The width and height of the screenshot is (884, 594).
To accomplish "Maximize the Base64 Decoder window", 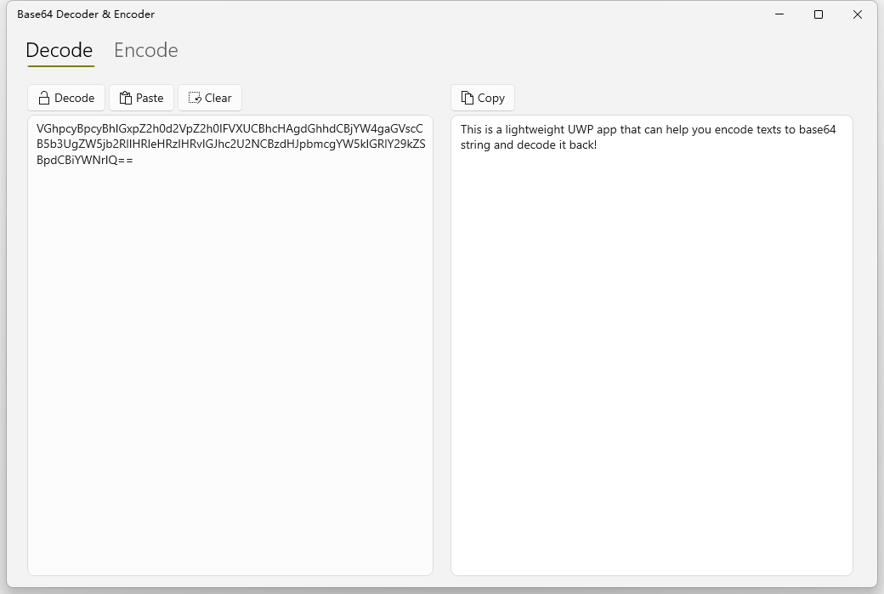I will pos(819,14).
